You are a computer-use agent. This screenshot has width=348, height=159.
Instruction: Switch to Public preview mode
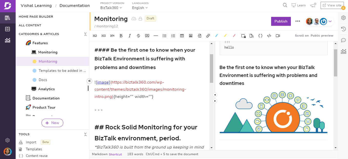[x=322, y=36]
